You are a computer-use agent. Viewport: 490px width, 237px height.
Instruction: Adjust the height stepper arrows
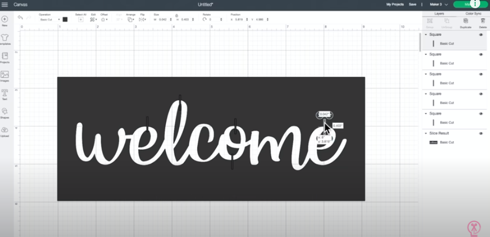click(x=193, y=19)
